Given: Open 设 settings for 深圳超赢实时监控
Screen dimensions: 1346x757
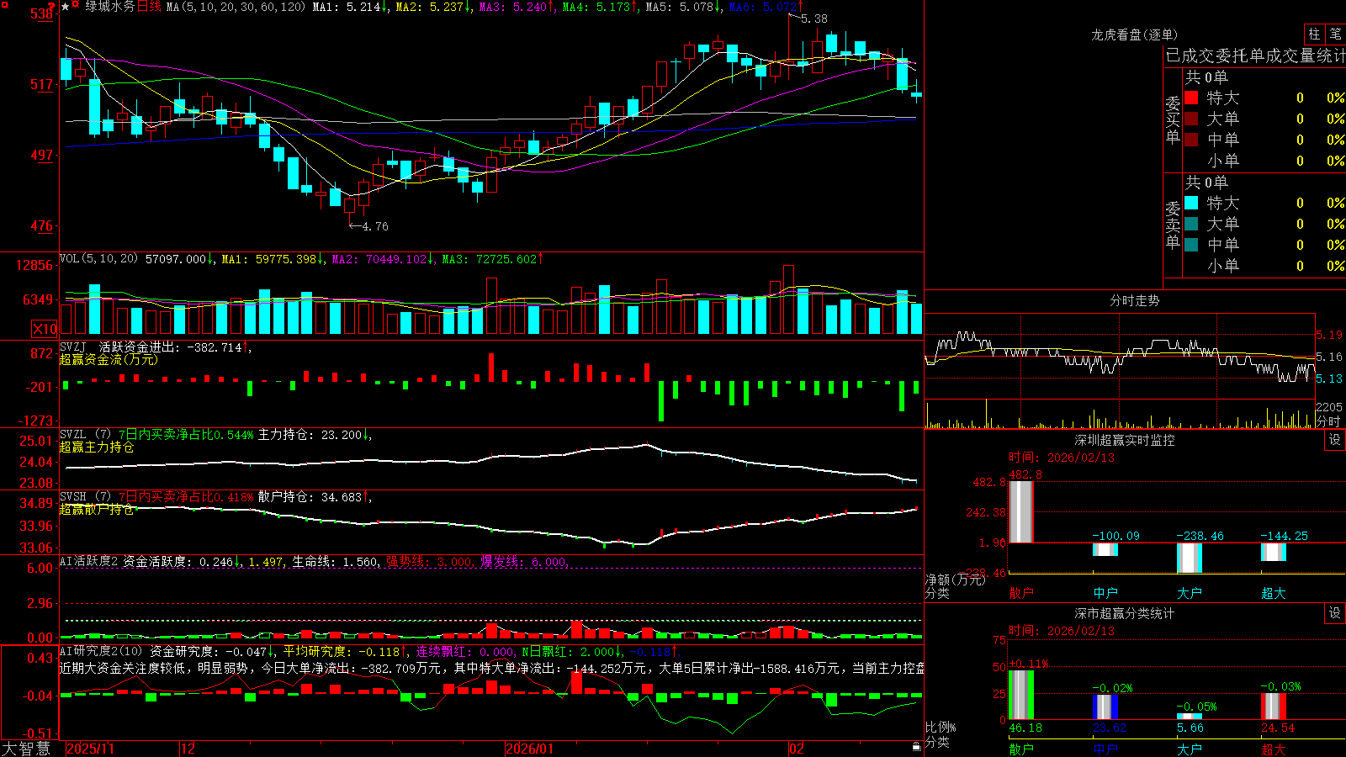Looking at the screenshot, I should pos(1335,440).
